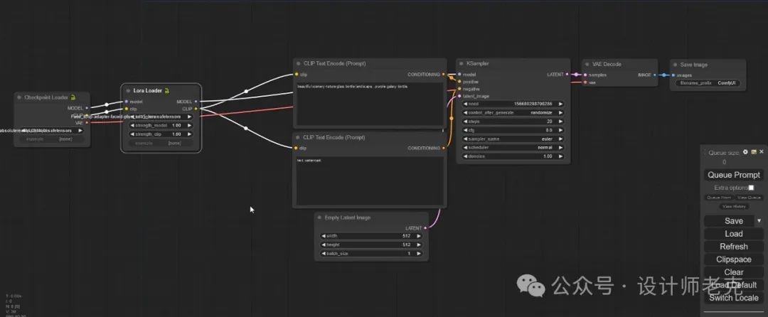Image resolution: width=768 pixels, height=317 pixels.
Task: Click Empty Latent Image LATENT output socket
Action: 425,228
